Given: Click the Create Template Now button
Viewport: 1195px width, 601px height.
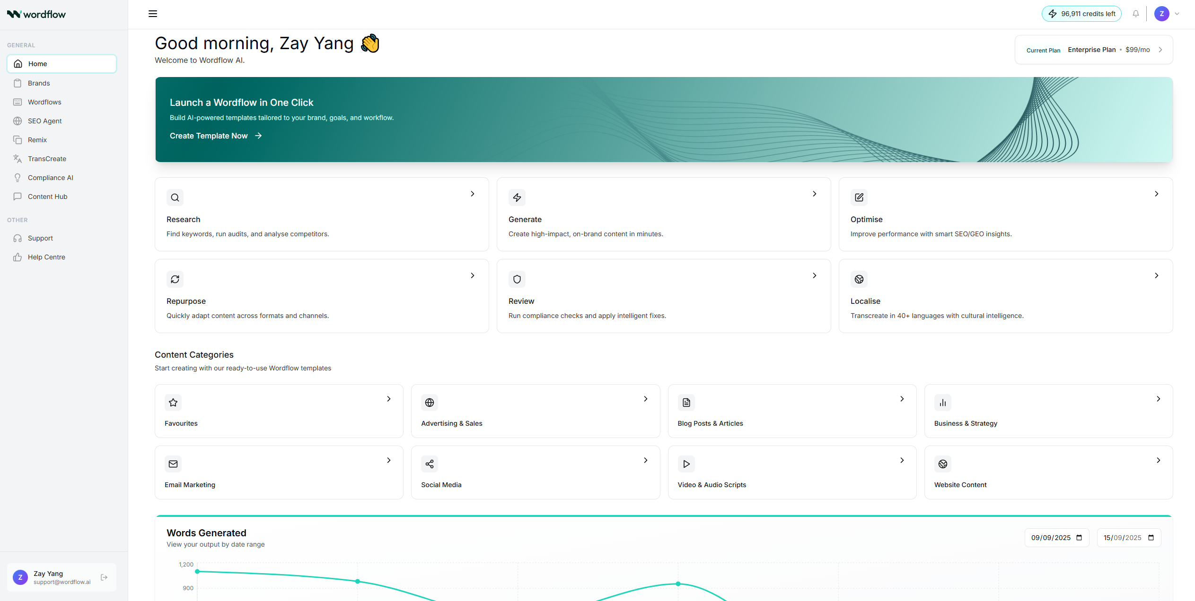Looking at the screenshot, I should click(x=209, y=136).
